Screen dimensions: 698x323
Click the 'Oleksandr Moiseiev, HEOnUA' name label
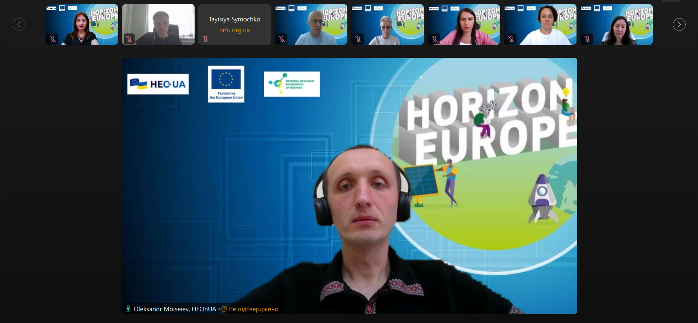[x=175, y=309]
